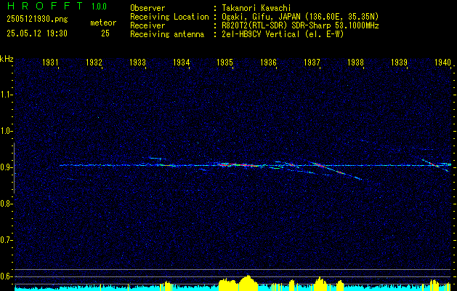Click the kHz axis unit label
Image resolution: width=457 pixels, height=291 pixels.
point(7,59)
